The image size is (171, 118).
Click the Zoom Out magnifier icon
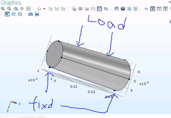[9, 9]
